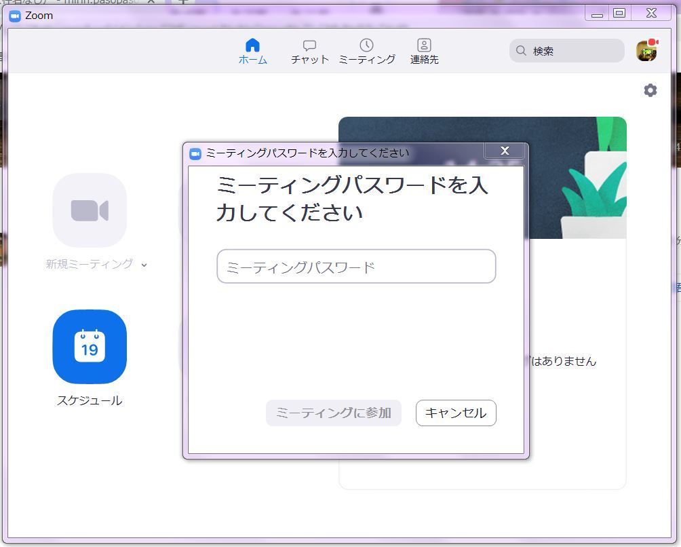Viewport: 681px width, 547px height.
Task: Open the スケジュール calendar icon
Action: tap(90, 347)
